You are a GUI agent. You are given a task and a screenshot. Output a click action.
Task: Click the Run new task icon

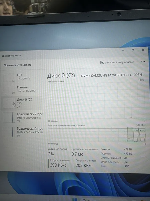(102, 63)
